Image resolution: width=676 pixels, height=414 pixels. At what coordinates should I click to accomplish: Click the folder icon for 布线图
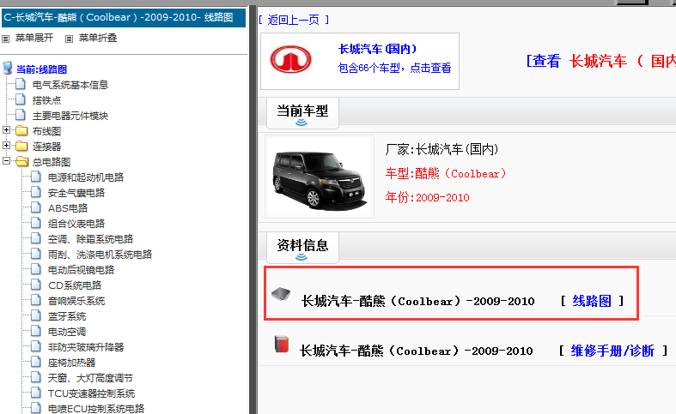coord(21,131)
